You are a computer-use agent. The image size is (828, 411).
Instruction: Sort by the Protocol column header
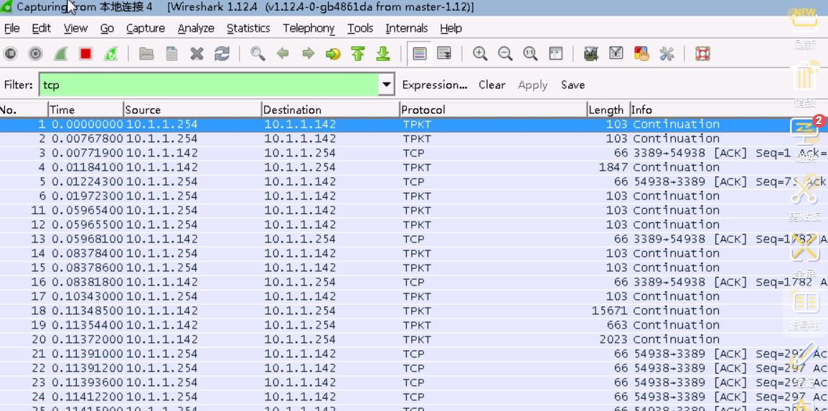(x=493, y=110)
